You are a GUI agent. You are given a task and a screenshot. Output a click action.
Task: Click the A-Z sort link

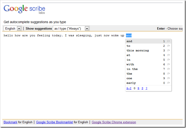pyautogui.click(x=129, y=88)
